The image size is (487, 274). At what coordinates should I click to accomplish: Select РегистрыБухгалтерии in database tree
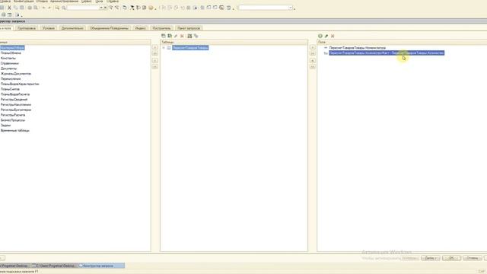point(16,110)
